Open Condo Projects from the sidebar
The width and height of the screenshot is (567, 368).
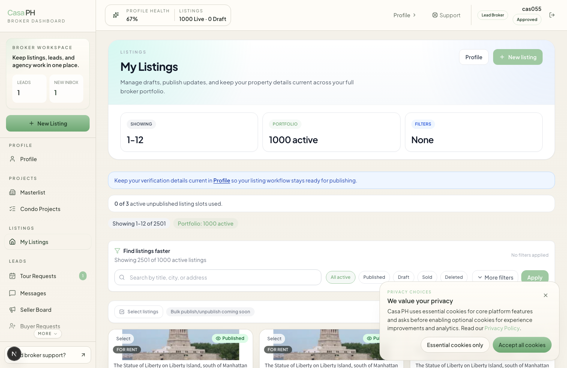pyautogui.click(x=13, y=209)
